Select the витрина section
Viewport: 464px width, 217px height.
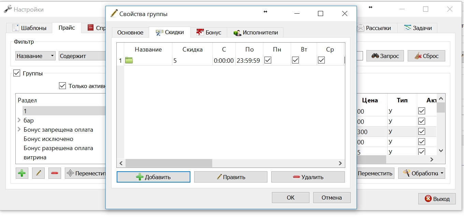[x=35, y=157]
